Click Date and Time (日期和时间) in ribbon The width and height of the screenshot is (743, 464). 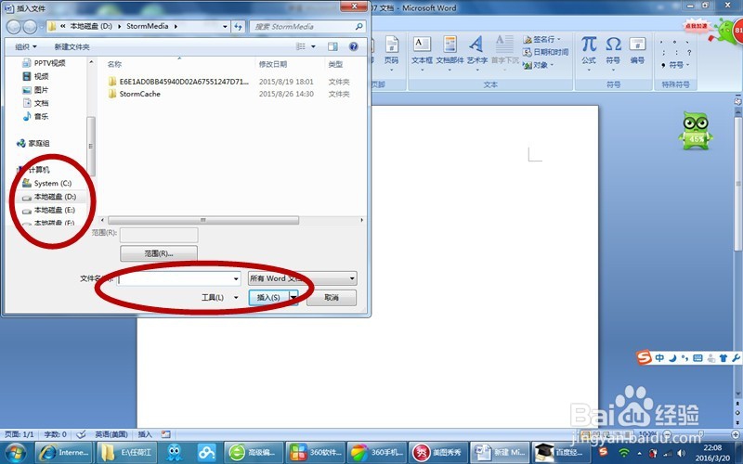point(546,52)
